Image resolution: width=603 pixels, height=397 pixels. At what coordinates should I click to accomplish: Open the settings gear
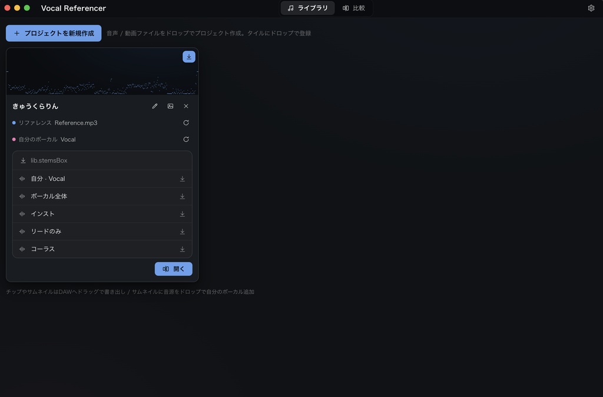(591, 8)
